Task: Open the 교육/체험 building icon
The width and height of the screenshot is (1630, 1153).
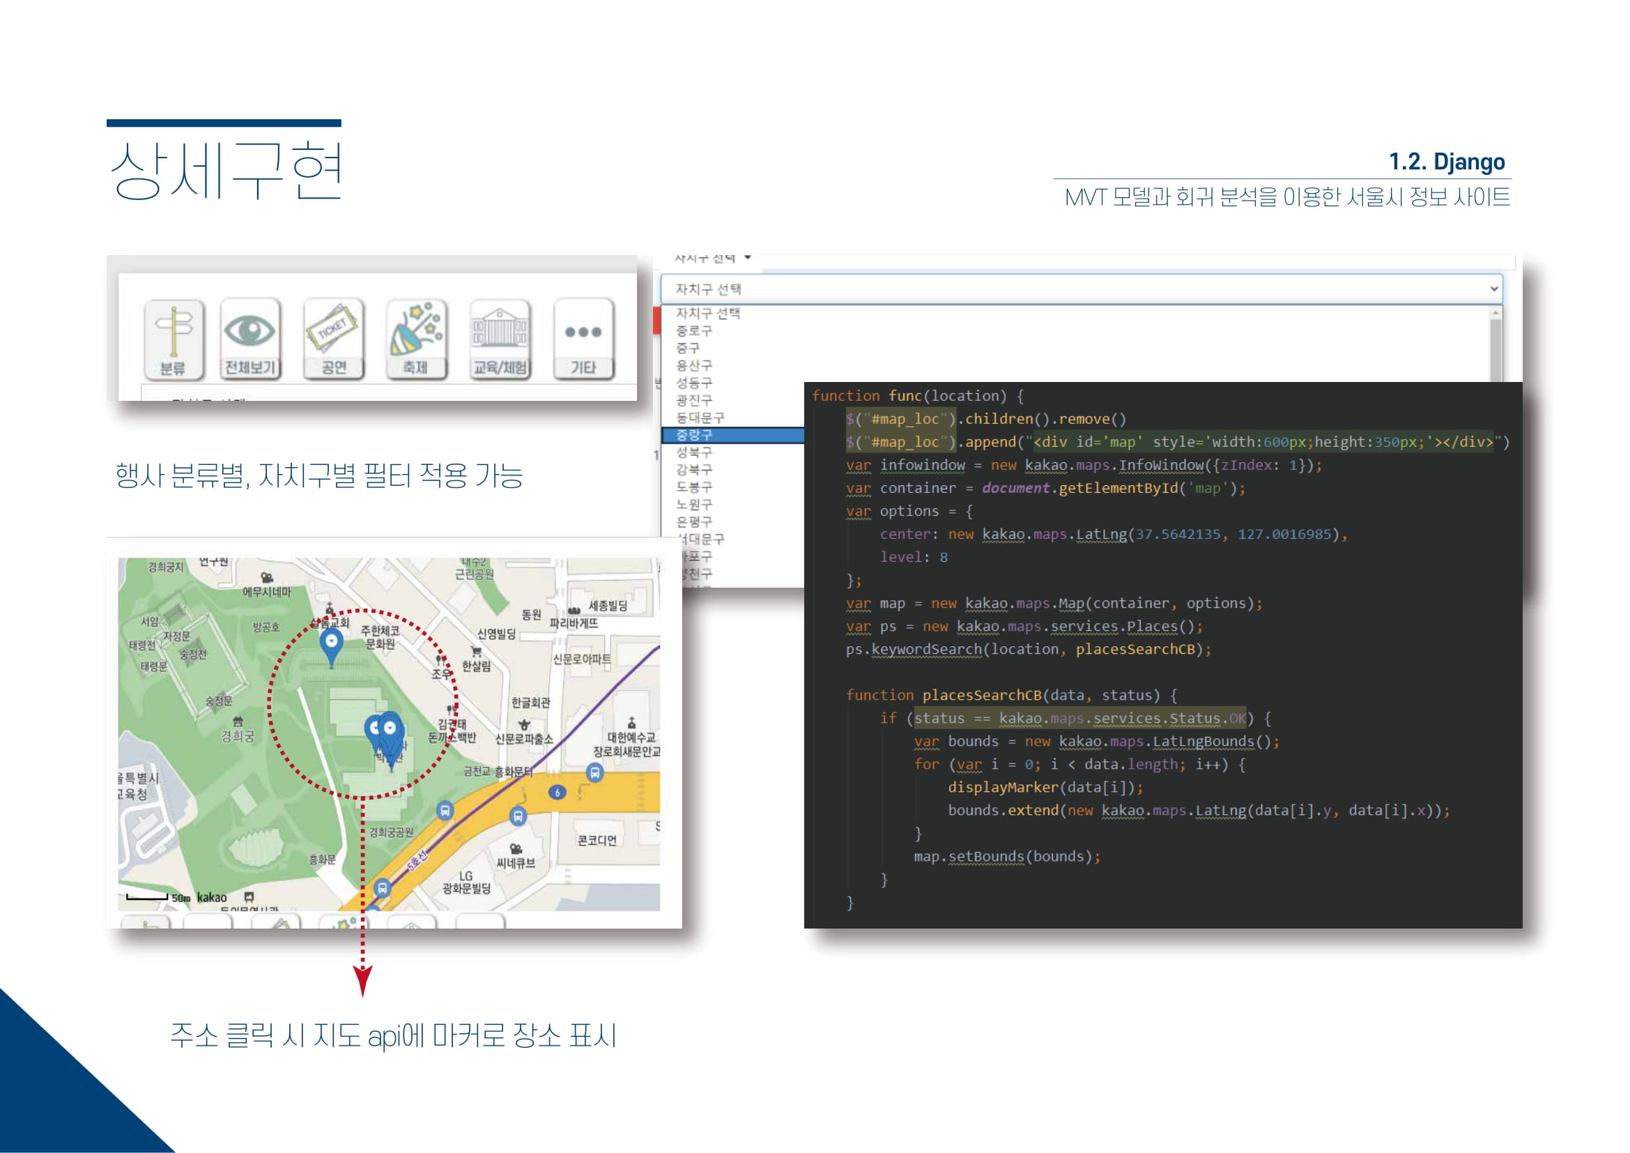Action: click(500, 339)
